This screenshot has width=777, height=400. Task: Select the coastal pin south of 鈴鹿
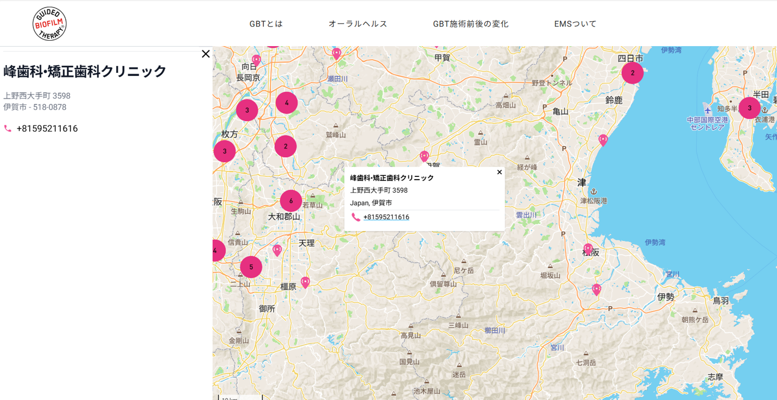603,140
